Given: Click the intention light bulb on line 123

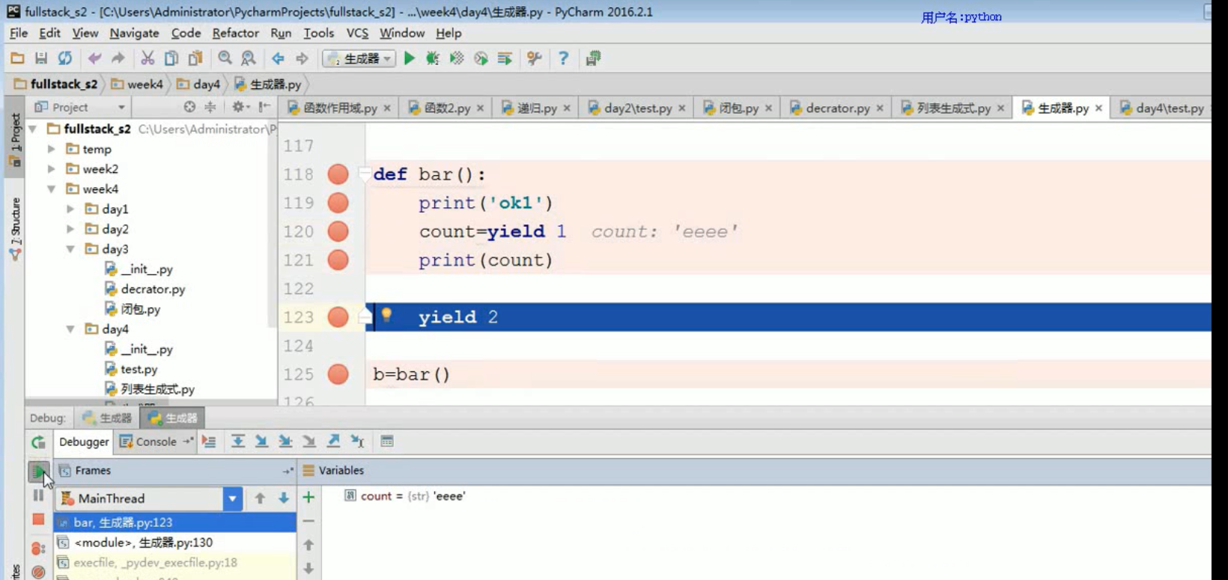Looking at the screenshot, I should (386, 315).
